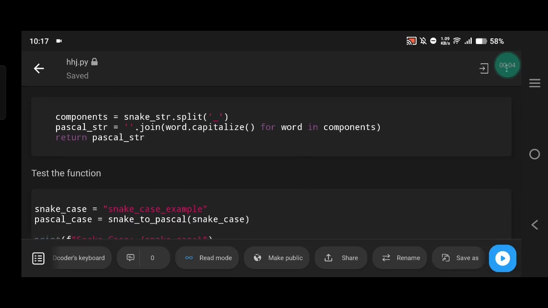Viewport: 548px width, 308px height.
Task: Tap the muted notifications bell icon
Action: [x=423, y=41]
